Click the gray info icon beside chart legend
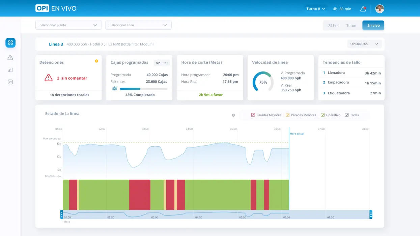The height and width of the screenshot is (236, 420). (233, 115)
